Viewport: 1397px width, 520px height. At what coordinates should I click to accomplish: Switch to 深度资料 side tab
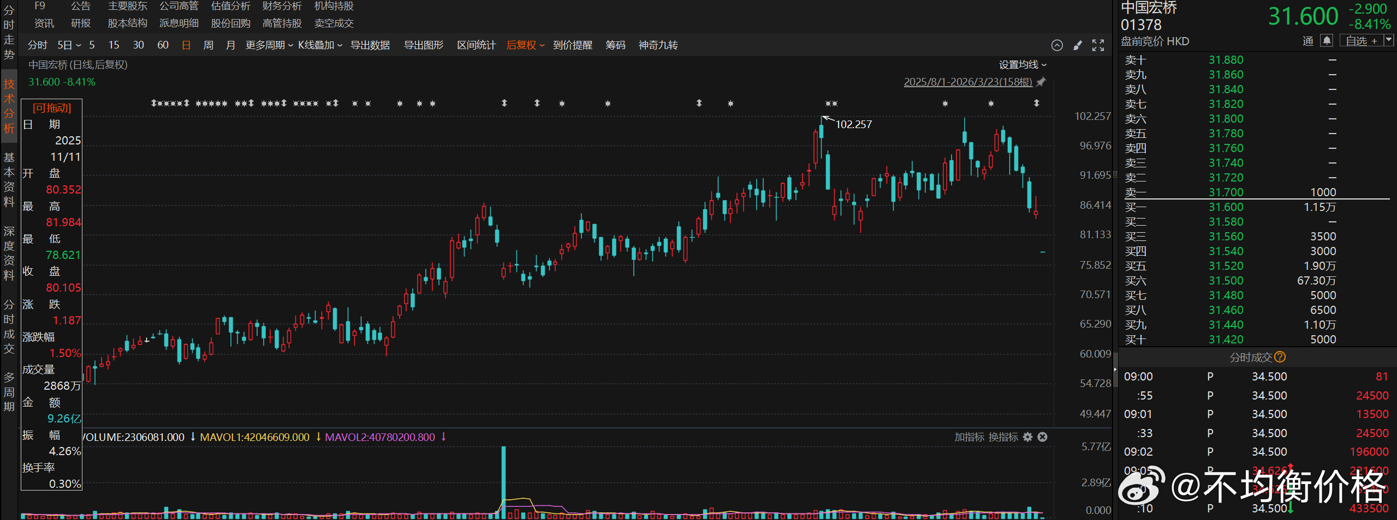(x=9, y=253)
